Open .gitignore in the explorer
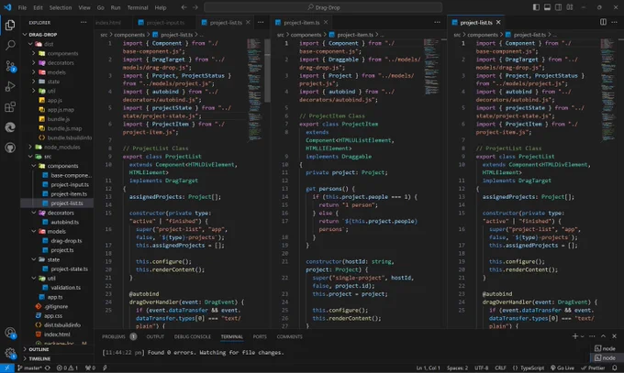This screenshot has width=624, height=373. [56, 307]
